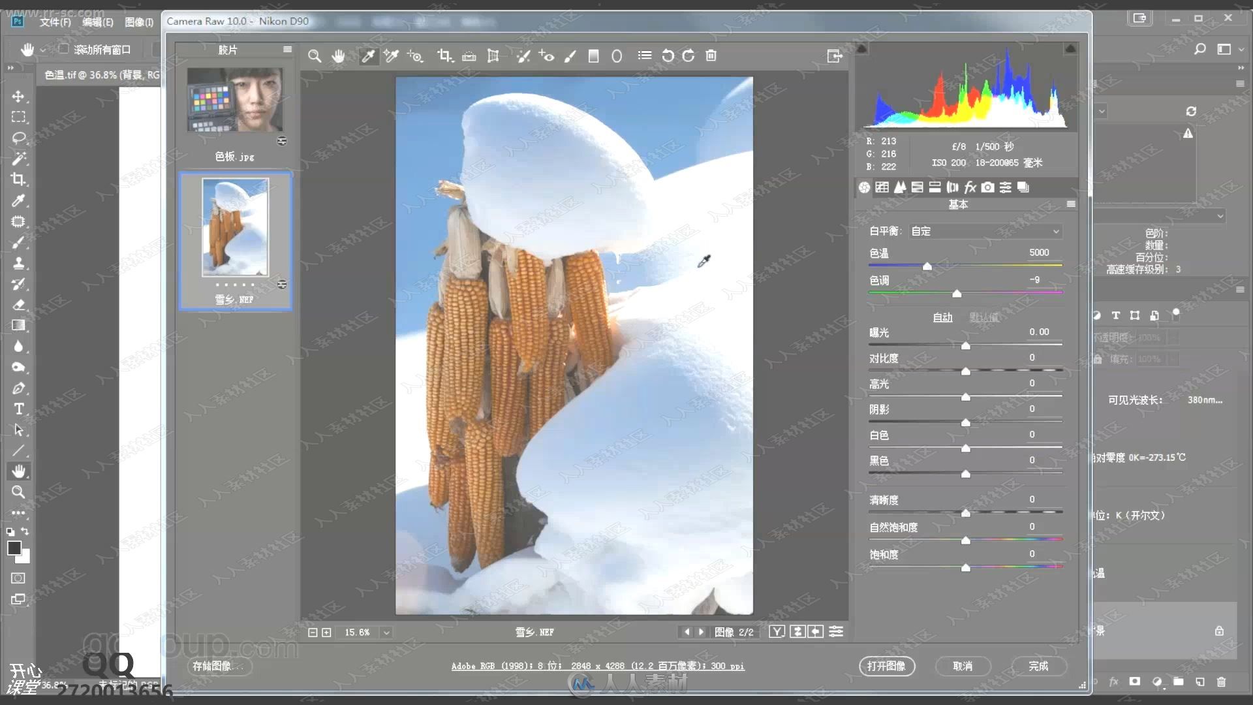
Task: Rotate image counterclockwise
Action: click(x=668, y=56)
